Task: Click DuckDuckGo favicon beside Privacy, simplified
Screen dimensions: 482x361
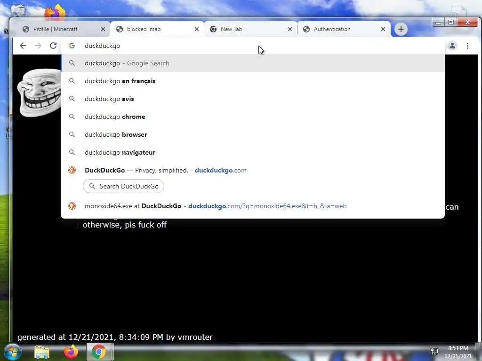Action: click(72, 170)
